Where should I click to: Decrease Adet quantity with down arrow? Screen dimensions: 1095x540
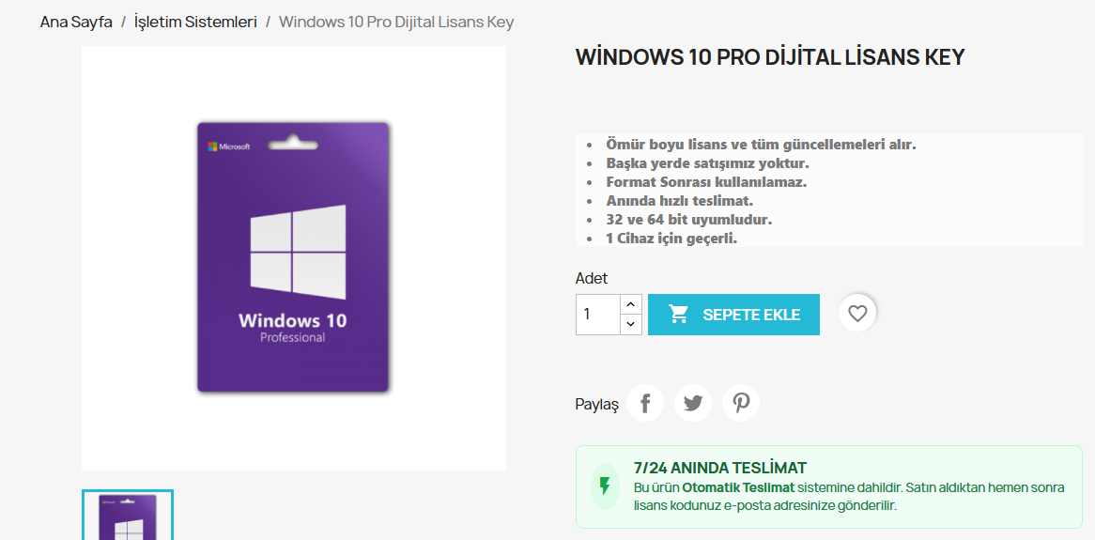(x=630, y=324)
